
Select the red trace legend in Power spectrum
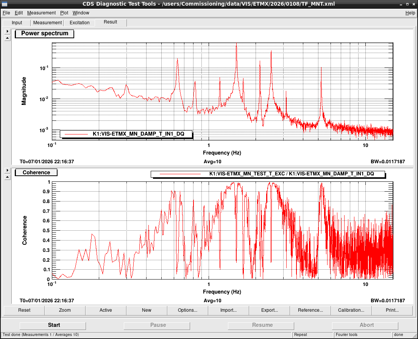point(126,134)
